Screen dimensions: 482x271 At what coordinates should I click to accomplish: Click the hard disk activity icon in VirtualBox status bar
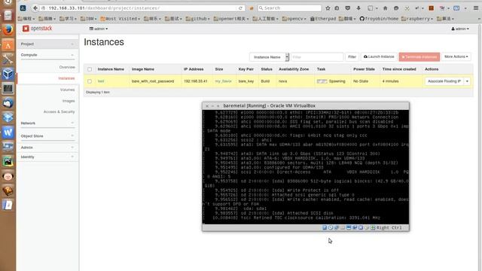coord(325,227)
